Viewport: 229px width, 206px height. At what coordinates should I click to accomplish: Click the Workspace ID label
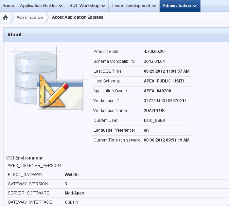[x=107, y=101]
